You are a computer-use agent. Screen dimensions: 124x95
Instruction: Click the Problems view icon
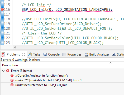tap(3, 54)
